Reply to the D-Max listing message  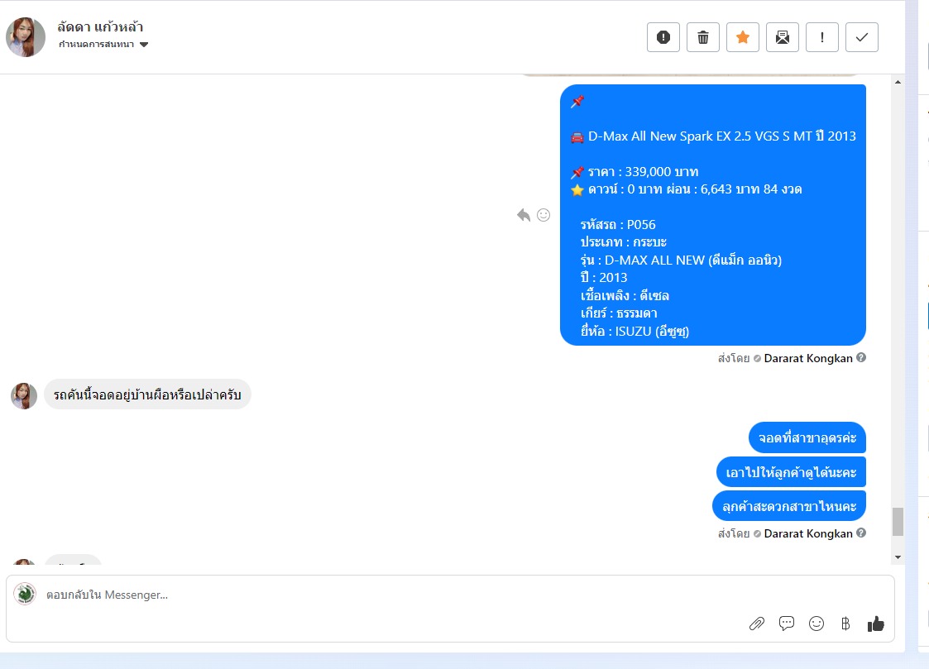523,215
